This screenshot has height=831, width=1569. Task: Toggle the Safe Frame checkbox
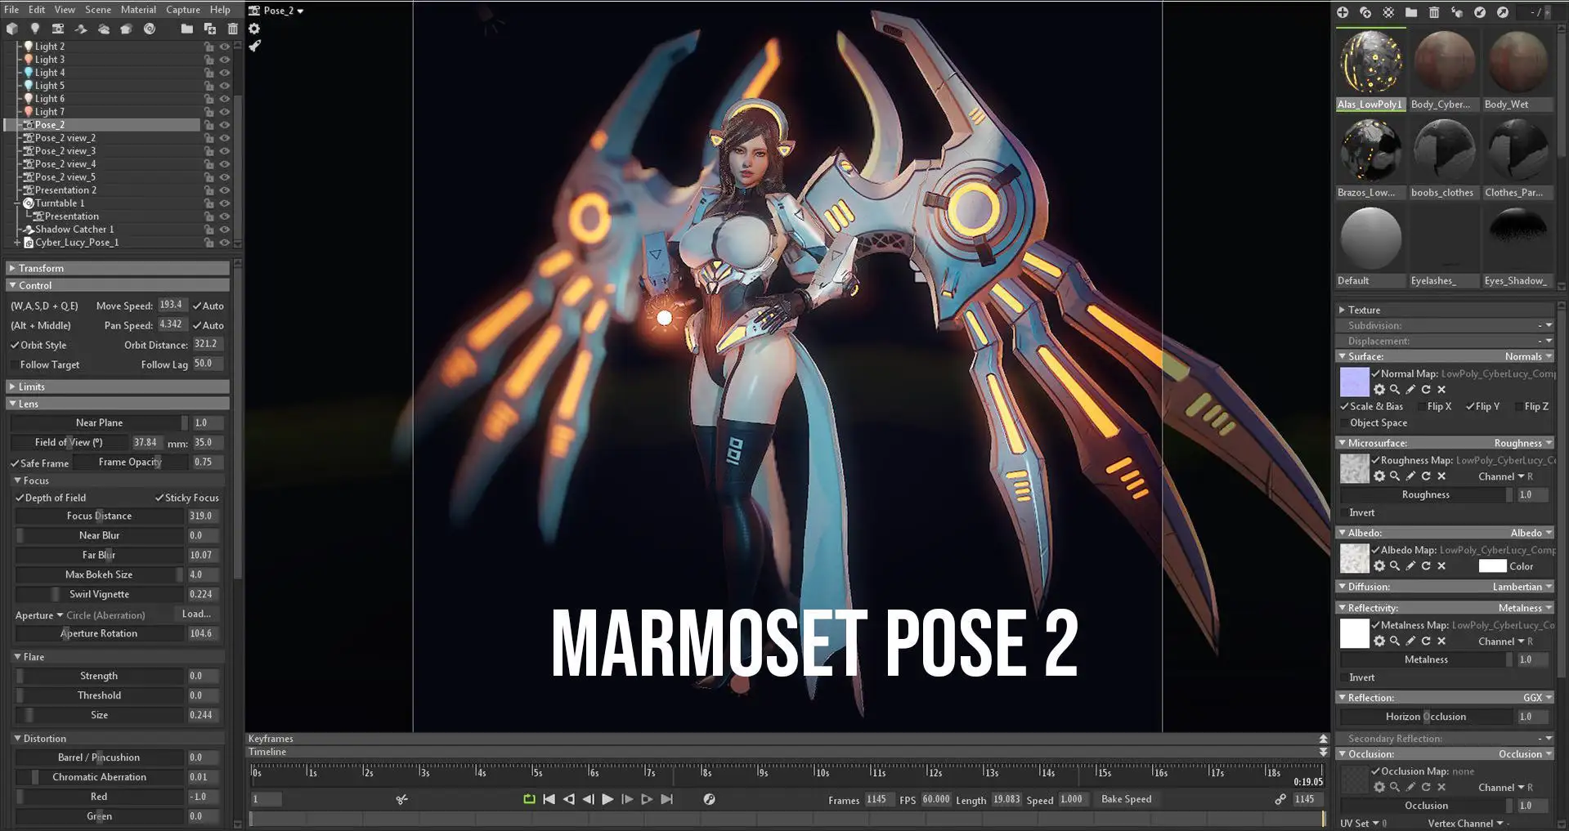point(15,463)
